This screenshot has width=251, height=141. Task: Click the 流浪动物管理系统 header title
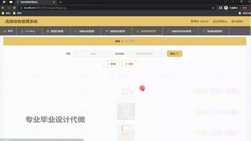point(22,22)
